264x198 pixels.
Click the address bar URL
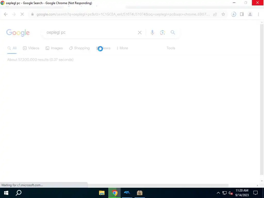[123, 14]
